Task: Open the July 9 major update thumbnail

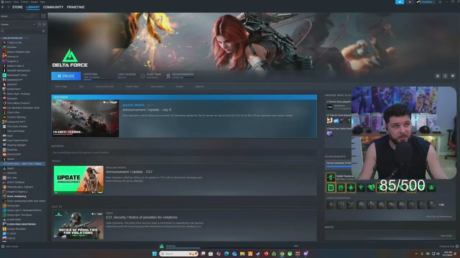Action: pos(85,119)
